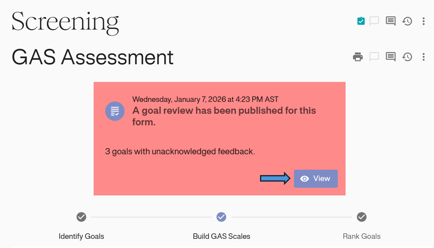Show GAS Assessment revision history
Screen dimensions: 434x248
click(407, 57)
